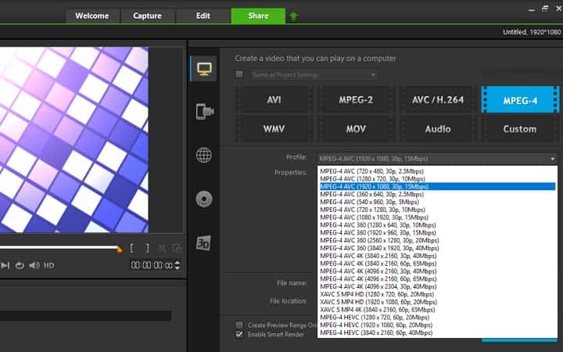
Task: Uncheck Enable Smart Render
Action: pyautogui.click(x=239, y=335)
